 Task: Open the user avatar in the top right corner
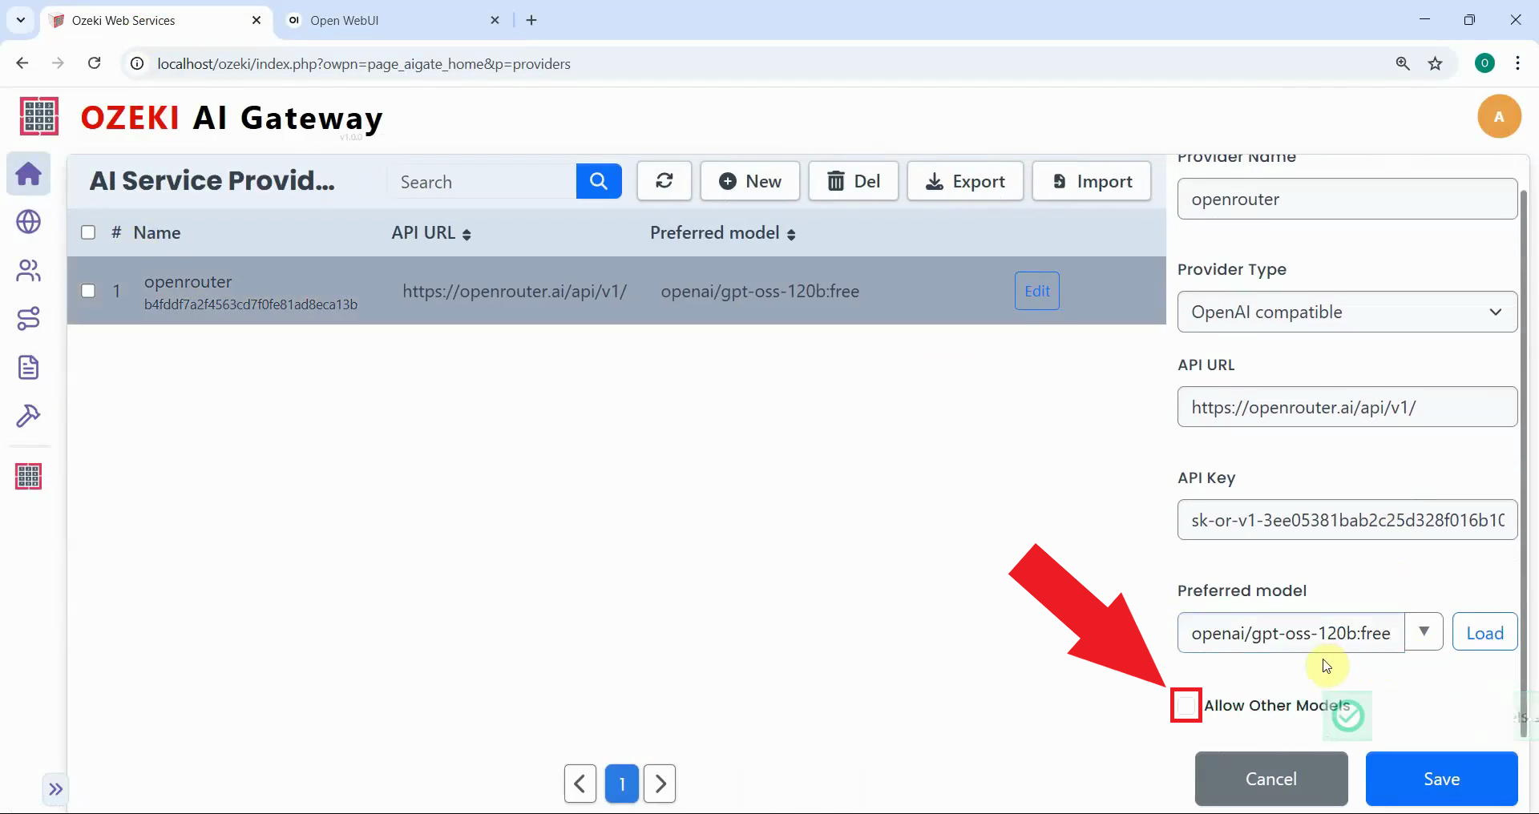pyautogui.click(x=1498, y=116)
